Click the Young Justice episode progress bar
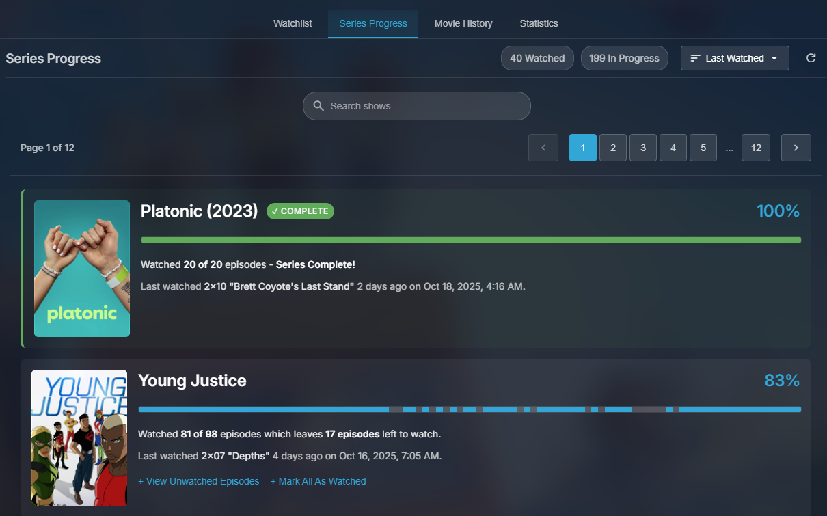The height and width of the screenshot is (516, 827). tap(470, 409)
